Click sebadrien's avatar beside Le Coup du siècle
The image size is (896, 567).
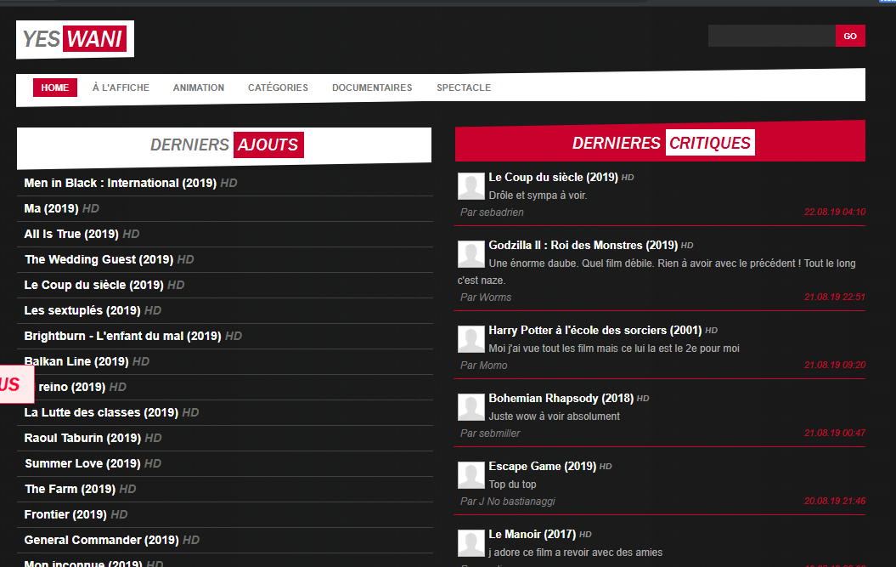pyautogui.click(x=471, y=186)
